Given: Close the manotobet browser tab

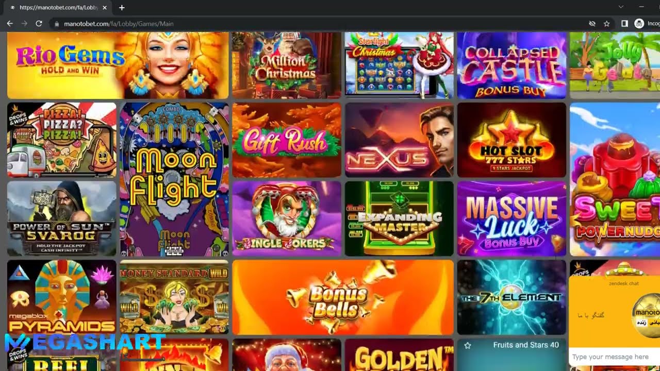Looking at the screenshot, I should pyautogui.click(x=105, y=8).
